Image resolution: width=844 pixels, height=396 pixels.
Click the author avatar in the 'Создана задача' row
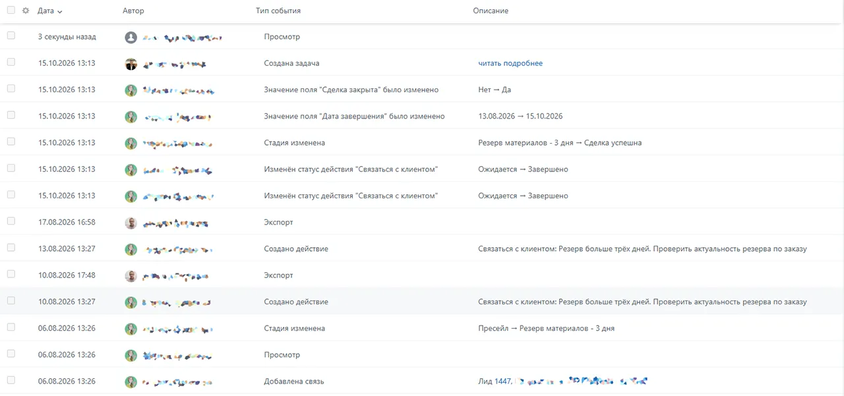[x=131, y=64]
